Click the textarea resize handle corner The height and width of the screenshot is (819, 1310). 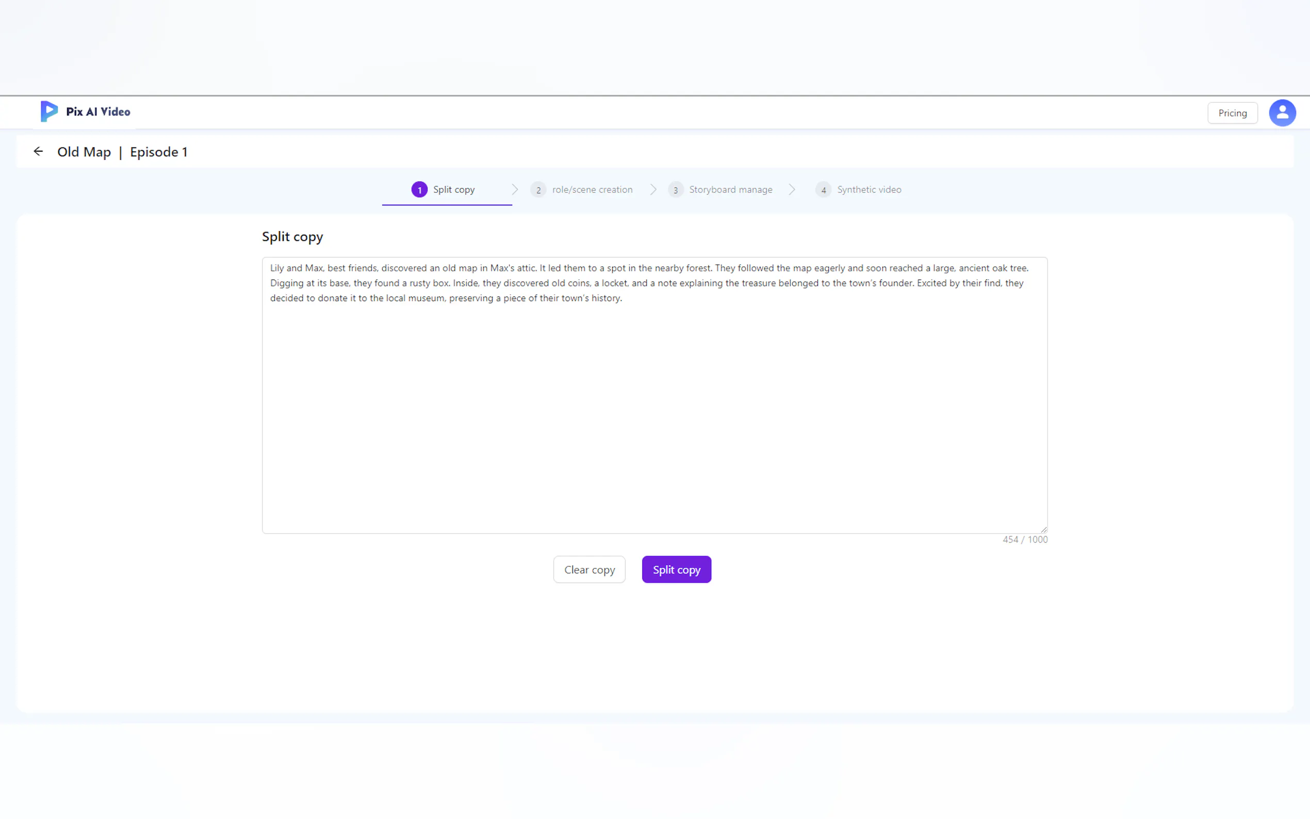pos(1043,529)
